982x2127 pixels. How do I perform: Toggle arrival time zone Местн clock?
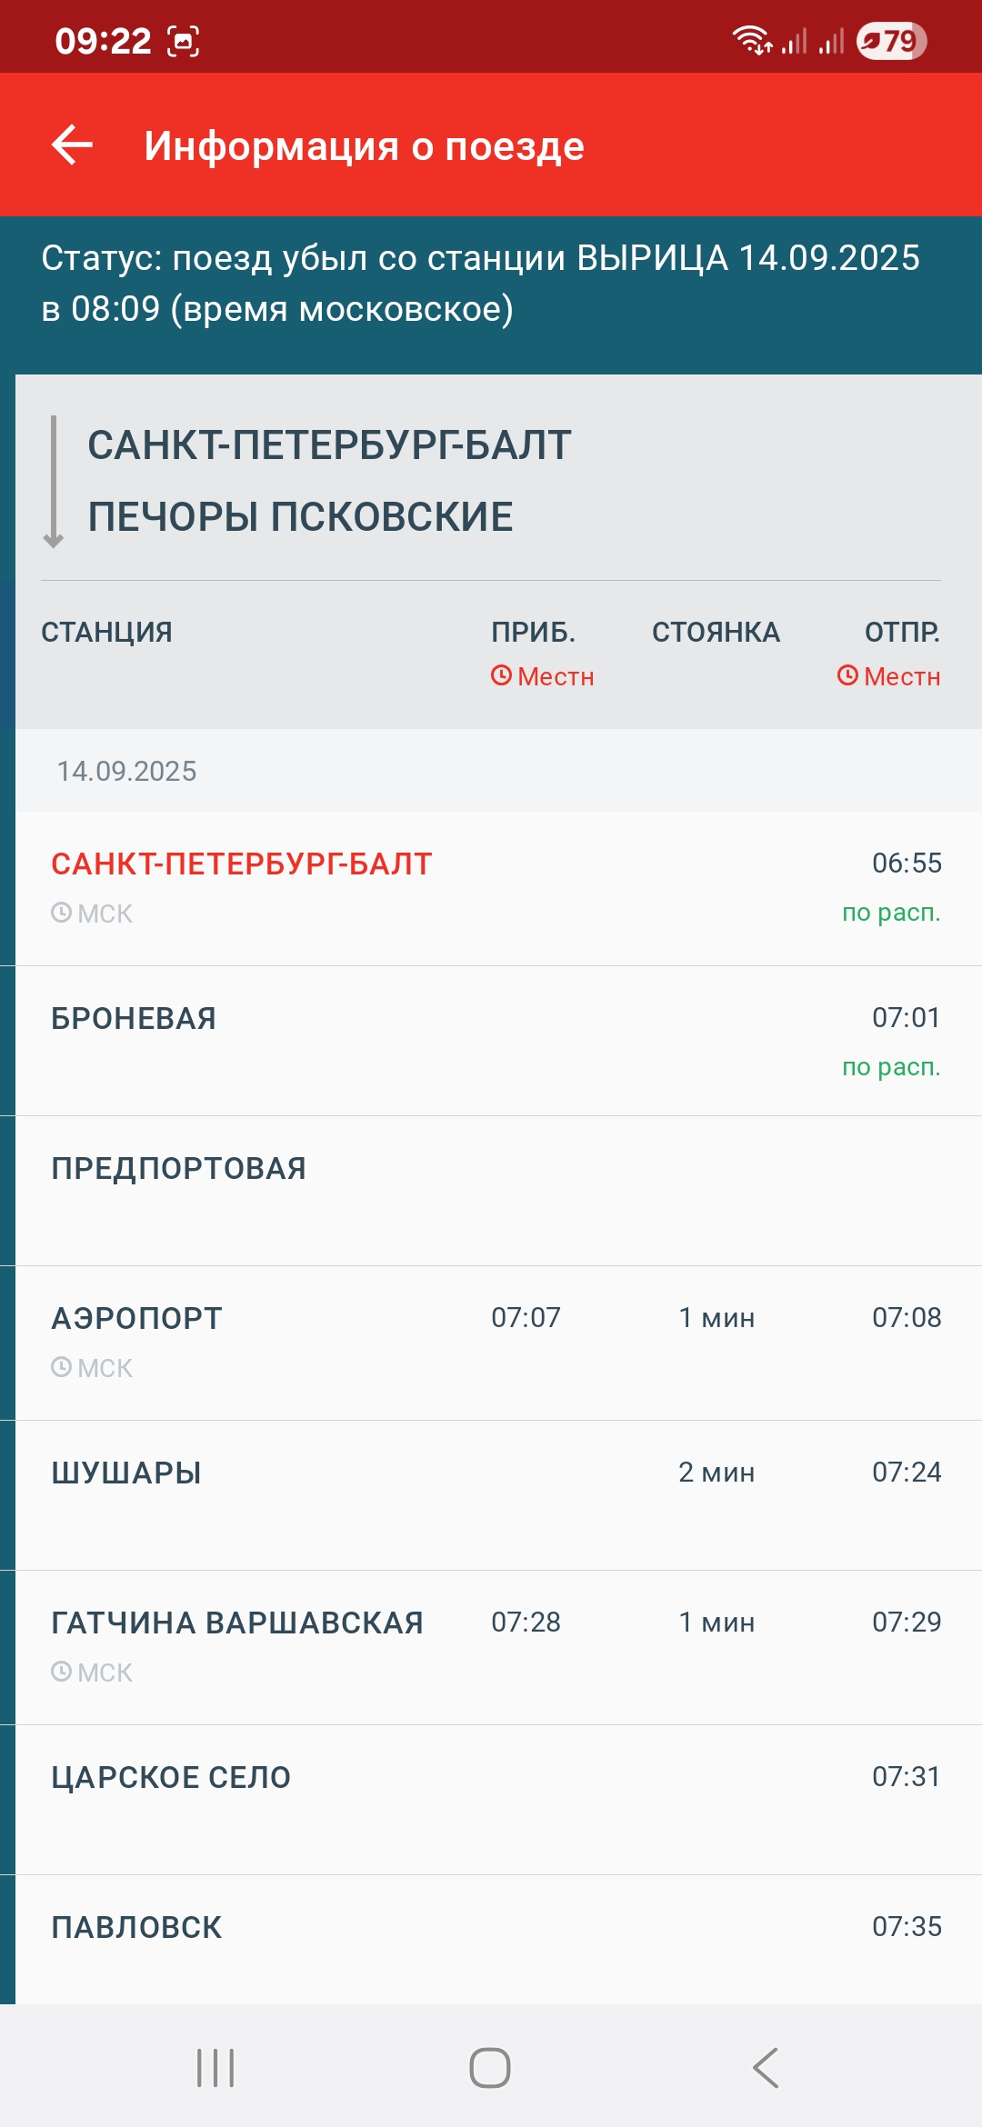[x=542, y=676]
